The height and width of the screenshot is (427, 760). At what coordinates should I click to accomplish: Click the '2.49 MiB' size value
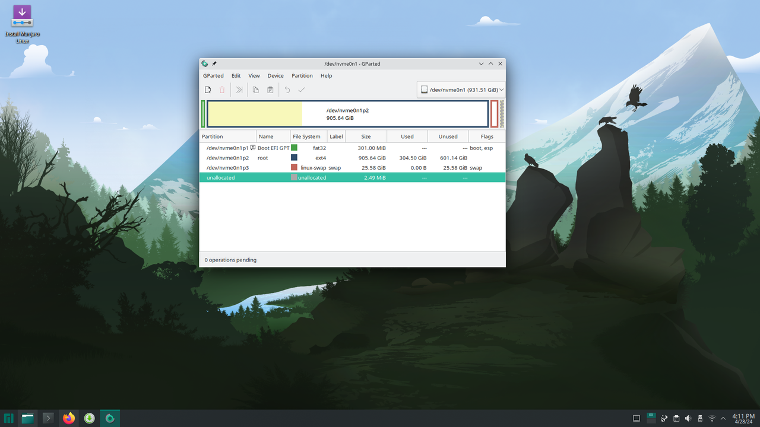pos(375,178)
